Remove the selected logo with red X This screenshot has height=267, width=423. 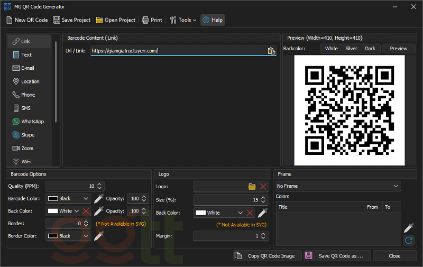pyautogui.click(x=263, y=187)
